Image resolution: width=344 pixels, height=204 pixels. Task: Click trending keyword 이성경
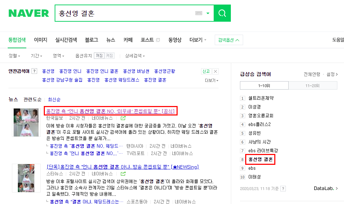click(254, 107)
